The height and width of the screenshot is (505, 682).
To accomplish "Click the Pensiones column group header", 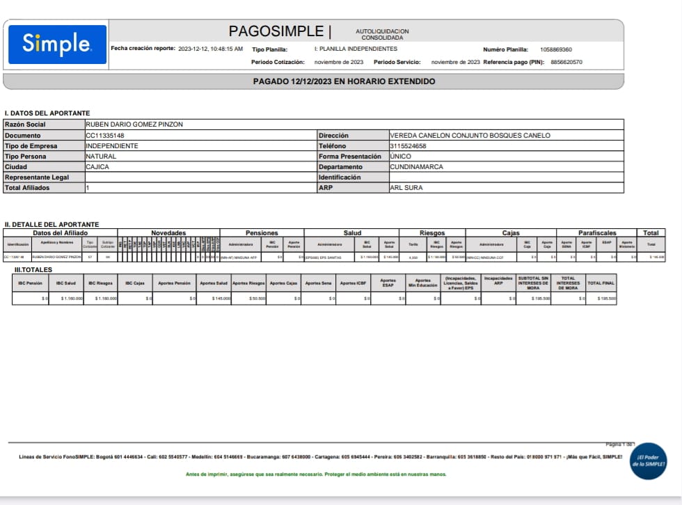I will pos(262,233).
